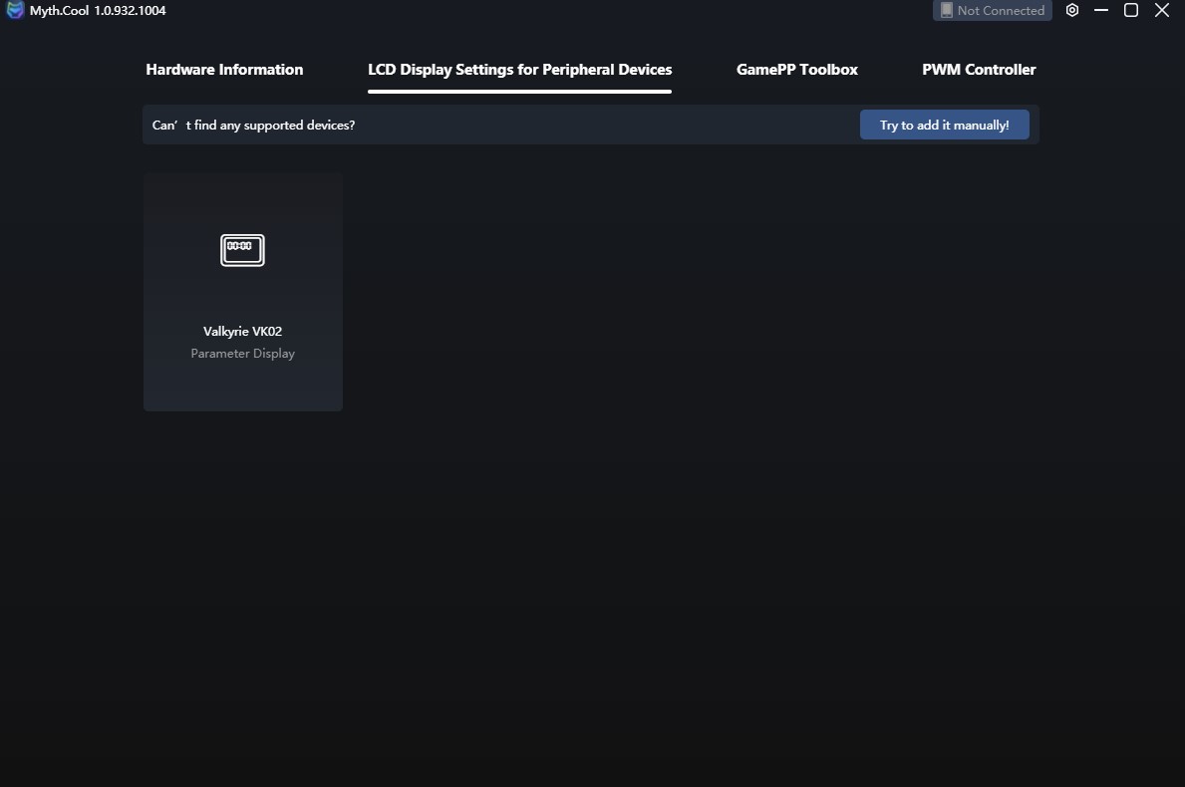This screenshot has height=787, width=1185.
Task: Minimize the Myth.Cool window
Action: pos(1101,11)
